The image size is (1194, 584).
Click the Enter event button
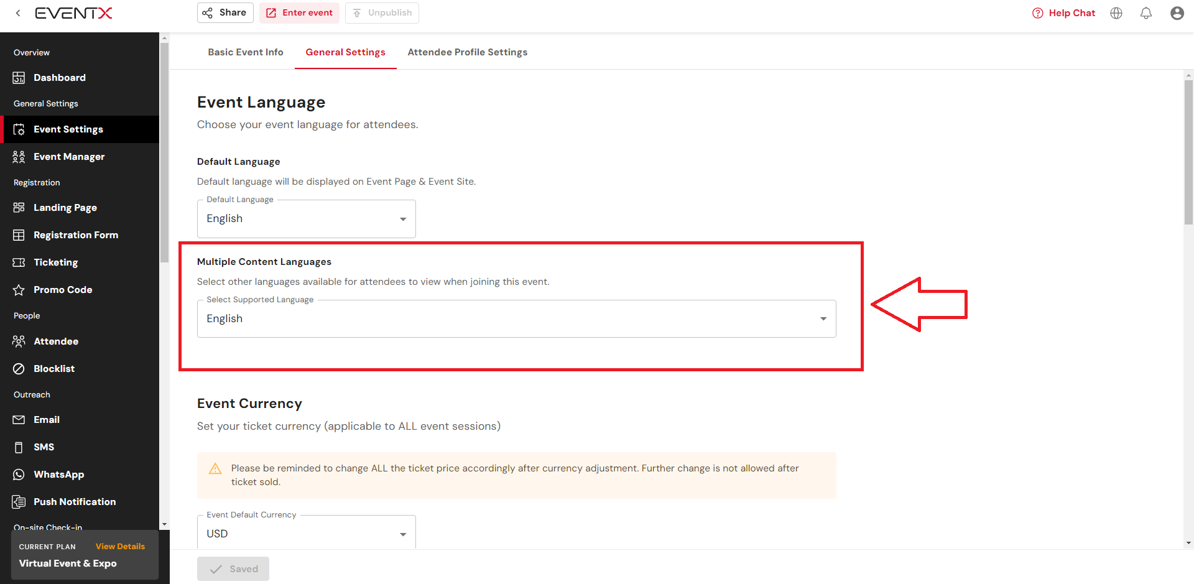[x=299, y=13]
